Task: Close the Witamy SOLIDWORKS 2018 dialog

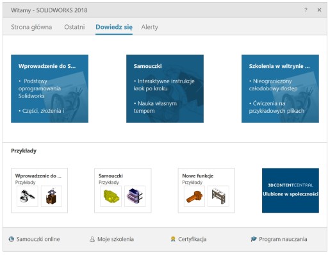Action: pos(319,10)
